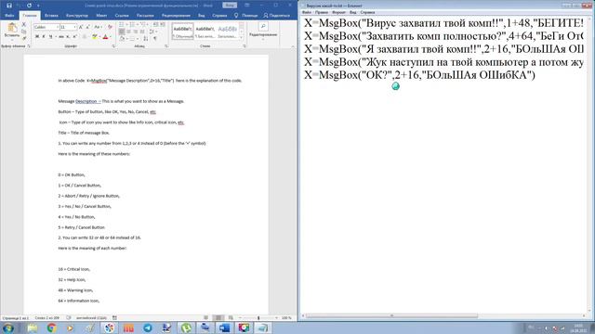This screenshot has height=334, width=595.
Task: Apply the yellow text highlight color
Action: [95, 37]
